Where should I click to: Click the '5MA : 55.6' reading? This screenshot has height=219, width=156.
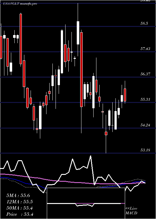pos(18,196)
